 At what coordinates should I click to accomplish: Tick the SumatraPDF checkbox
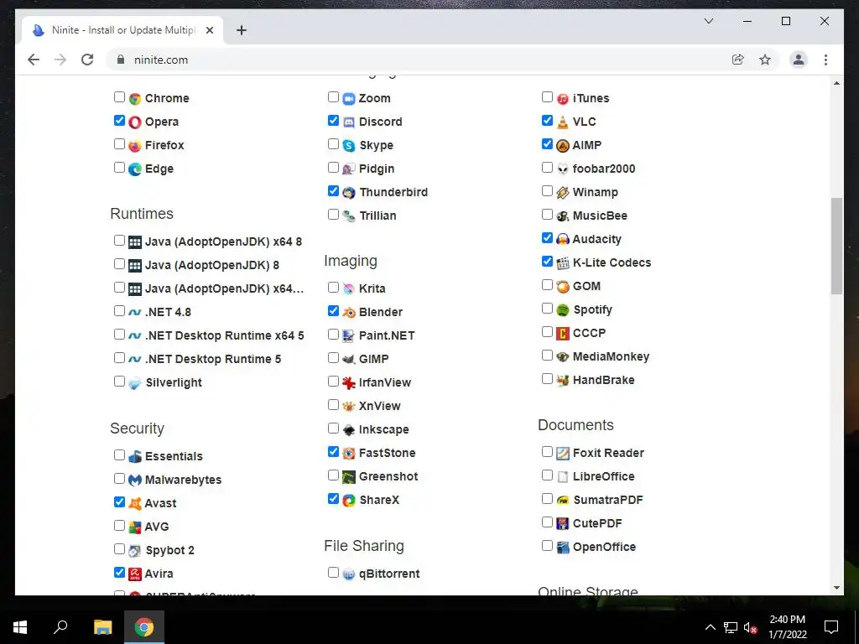coord(547,498)
